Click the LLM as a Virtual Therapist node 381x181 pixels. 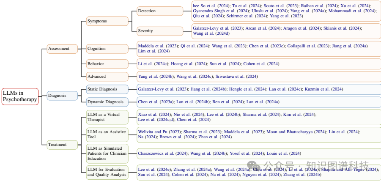107,117
